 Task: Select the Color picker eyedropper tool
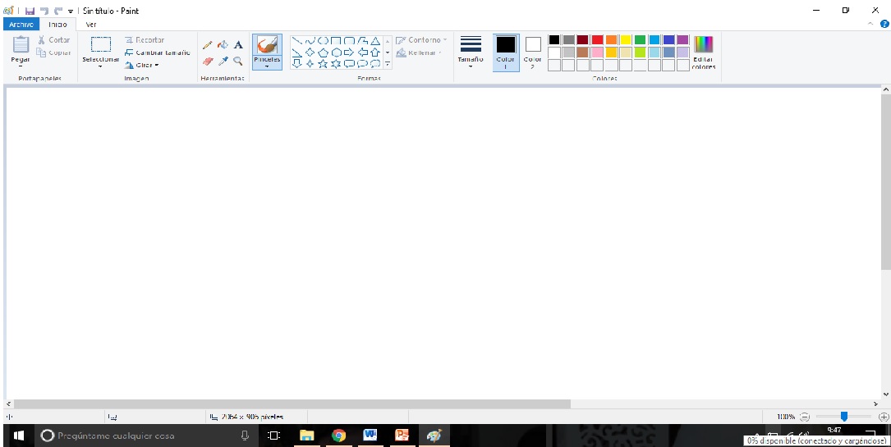pos(223,61)
